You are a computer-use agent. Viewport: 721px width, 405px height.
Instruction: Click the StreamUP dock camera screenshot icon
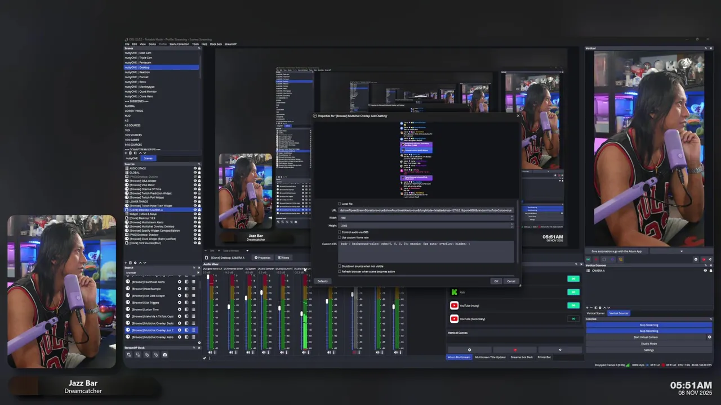click(x=164, y=355)
